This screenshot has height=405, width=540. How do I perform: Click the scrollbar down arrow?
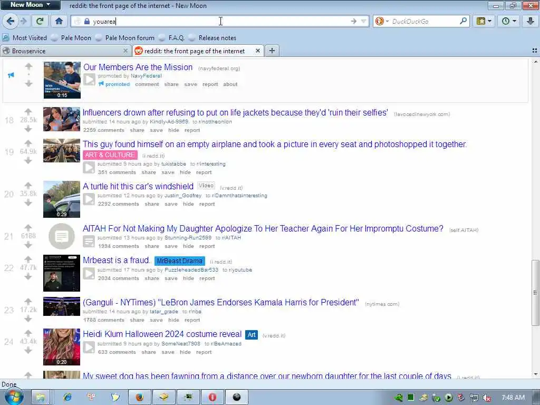(535, 374)
